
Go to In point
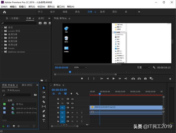102,79
